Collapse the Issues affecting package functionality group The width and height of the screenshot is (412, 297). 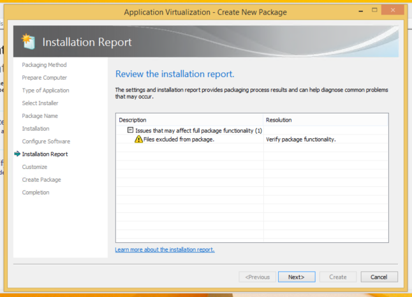click(130, 130)
